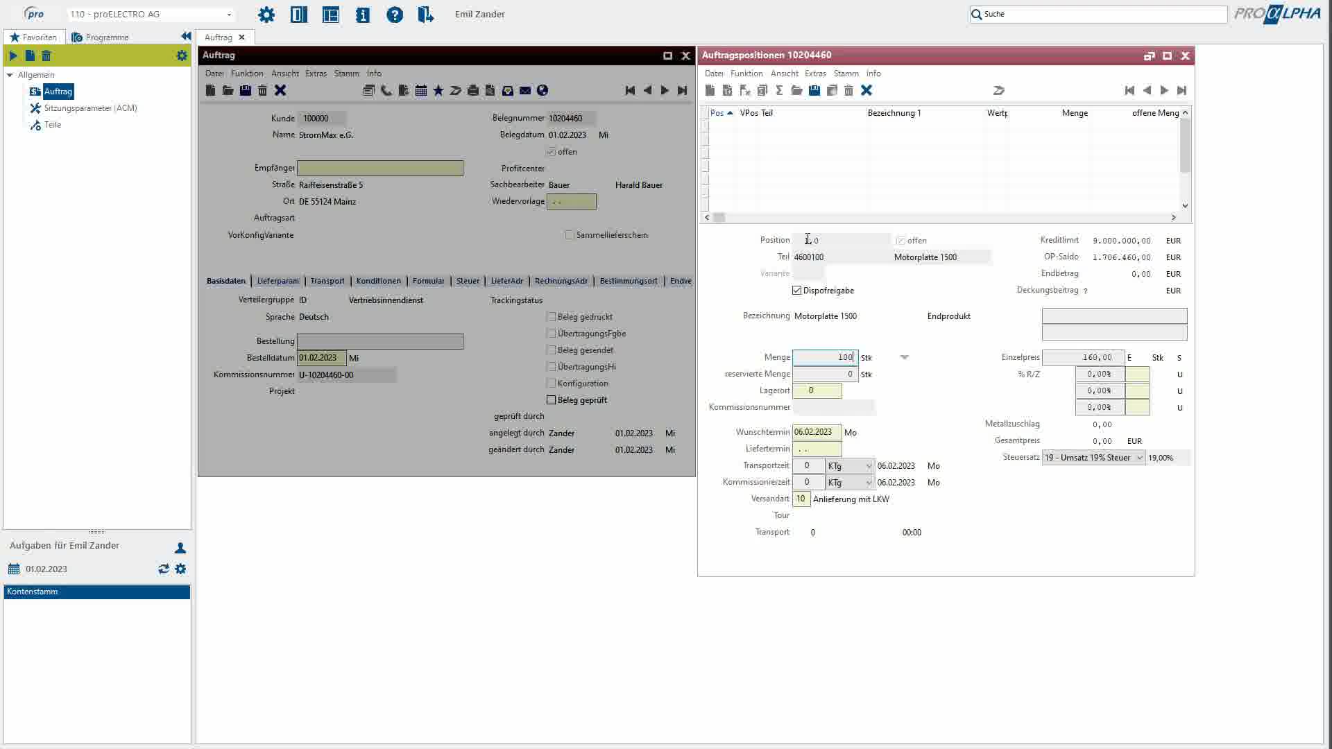
Task: Toggle Dispofreigabe checkbox
Action: point(796,291)
